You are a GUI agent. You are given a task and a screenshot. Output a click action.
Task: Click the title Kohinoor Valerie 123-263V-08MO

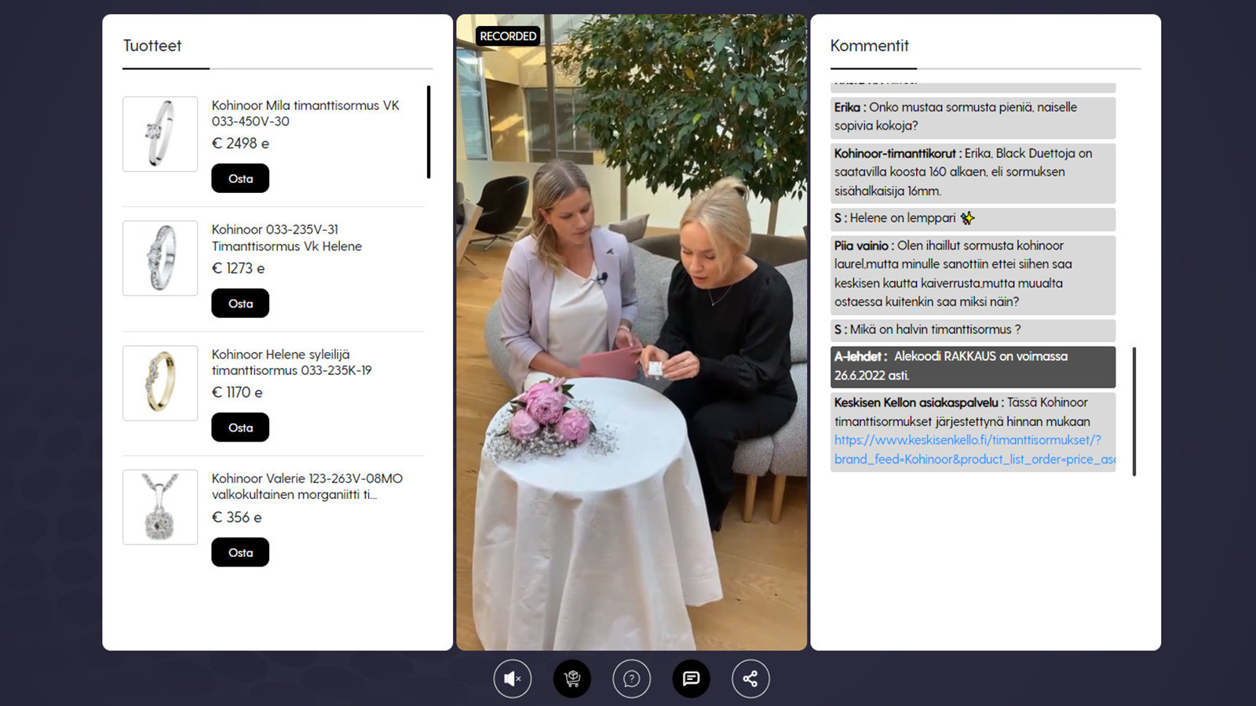click(x=307, y=486)
